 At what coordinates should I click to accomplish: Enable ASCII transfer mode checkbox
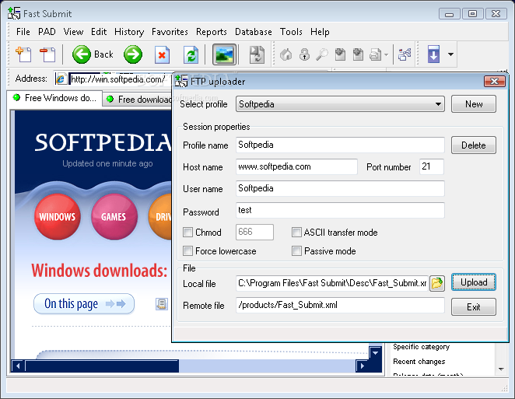(296, 233)
